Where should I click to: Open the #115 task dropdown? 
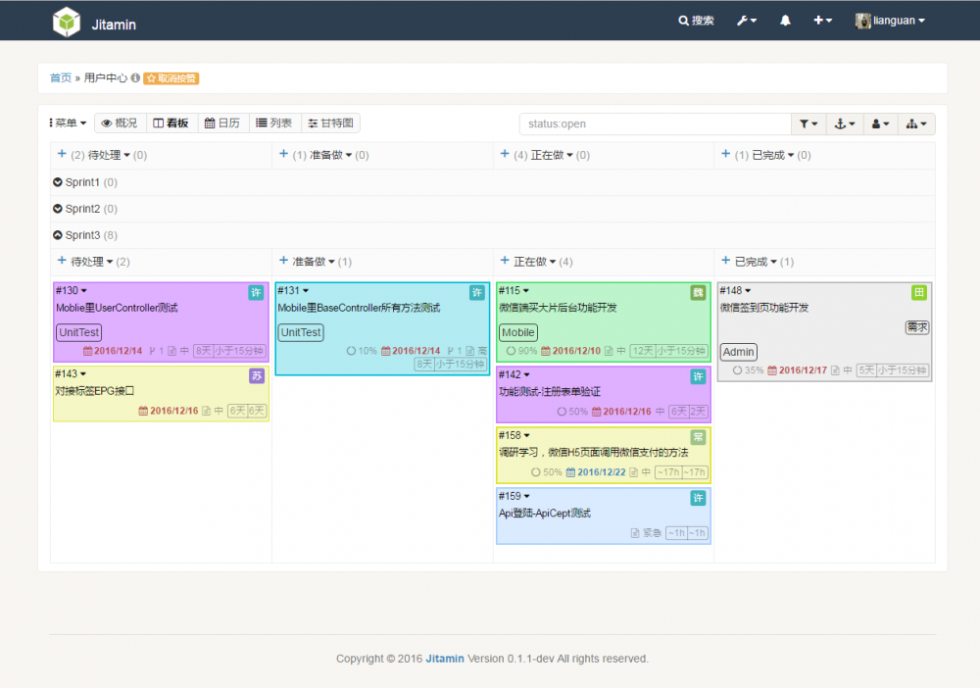(x=514, y=290)
